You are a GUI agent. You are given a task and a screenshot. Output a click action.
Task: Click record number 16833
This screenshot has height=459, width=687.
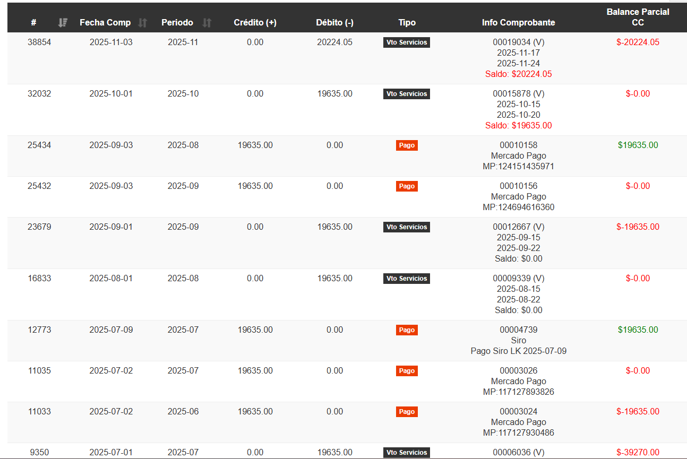(39, 279)
